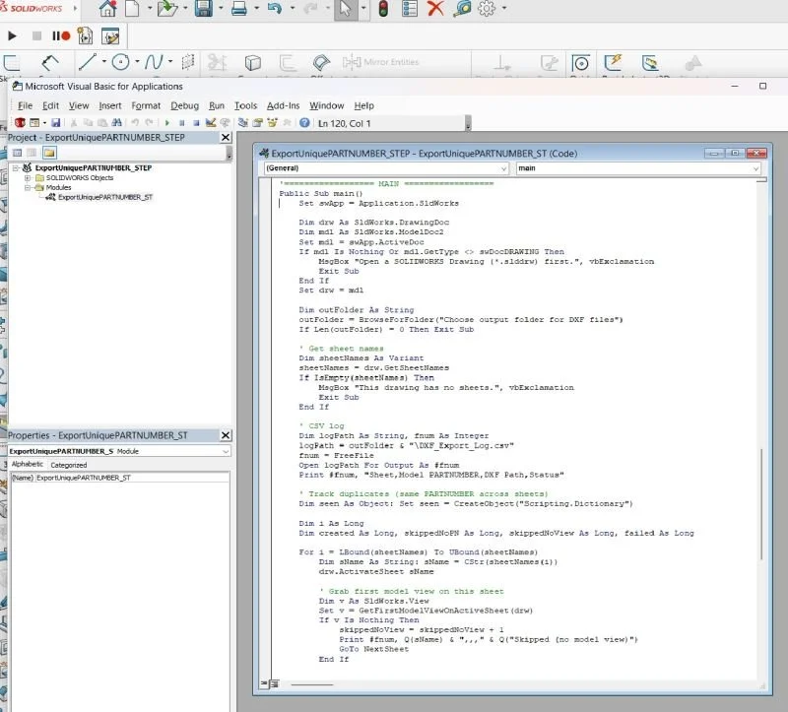Save using the SOLIDWORKS floppy disk icon

point(204,9)
